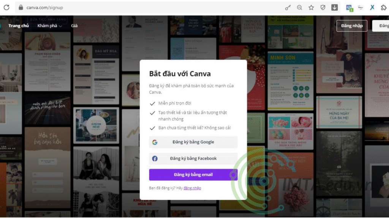Open the "MỪNG NGÀY CỦA BA MẸ!" card thumbnail
Viewport: 389px width, 218px height.
(x=339, y=112)
